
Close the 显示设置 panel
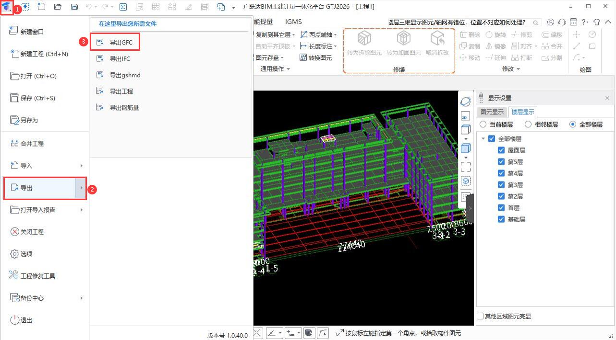pos(607,98)
